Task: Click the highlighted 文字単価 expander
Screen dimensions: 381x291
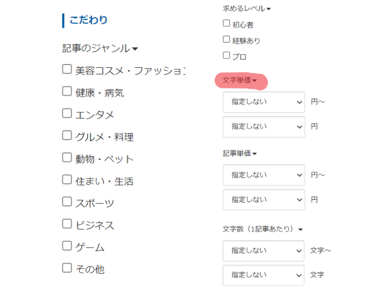Action: tap(240, 80)
